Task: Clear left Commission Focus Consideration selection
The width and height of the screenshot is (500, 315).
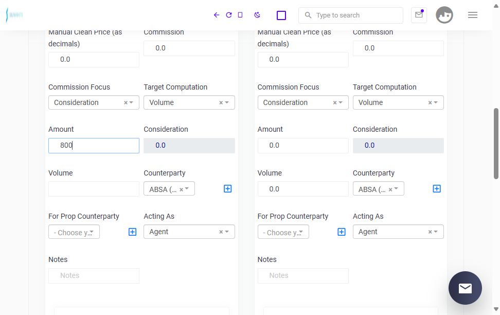Action: 126,103
